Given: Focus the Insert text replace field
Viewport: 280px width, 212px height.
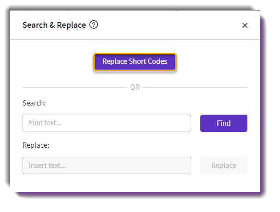Looking at the screenshot, I should pos(107,165).
